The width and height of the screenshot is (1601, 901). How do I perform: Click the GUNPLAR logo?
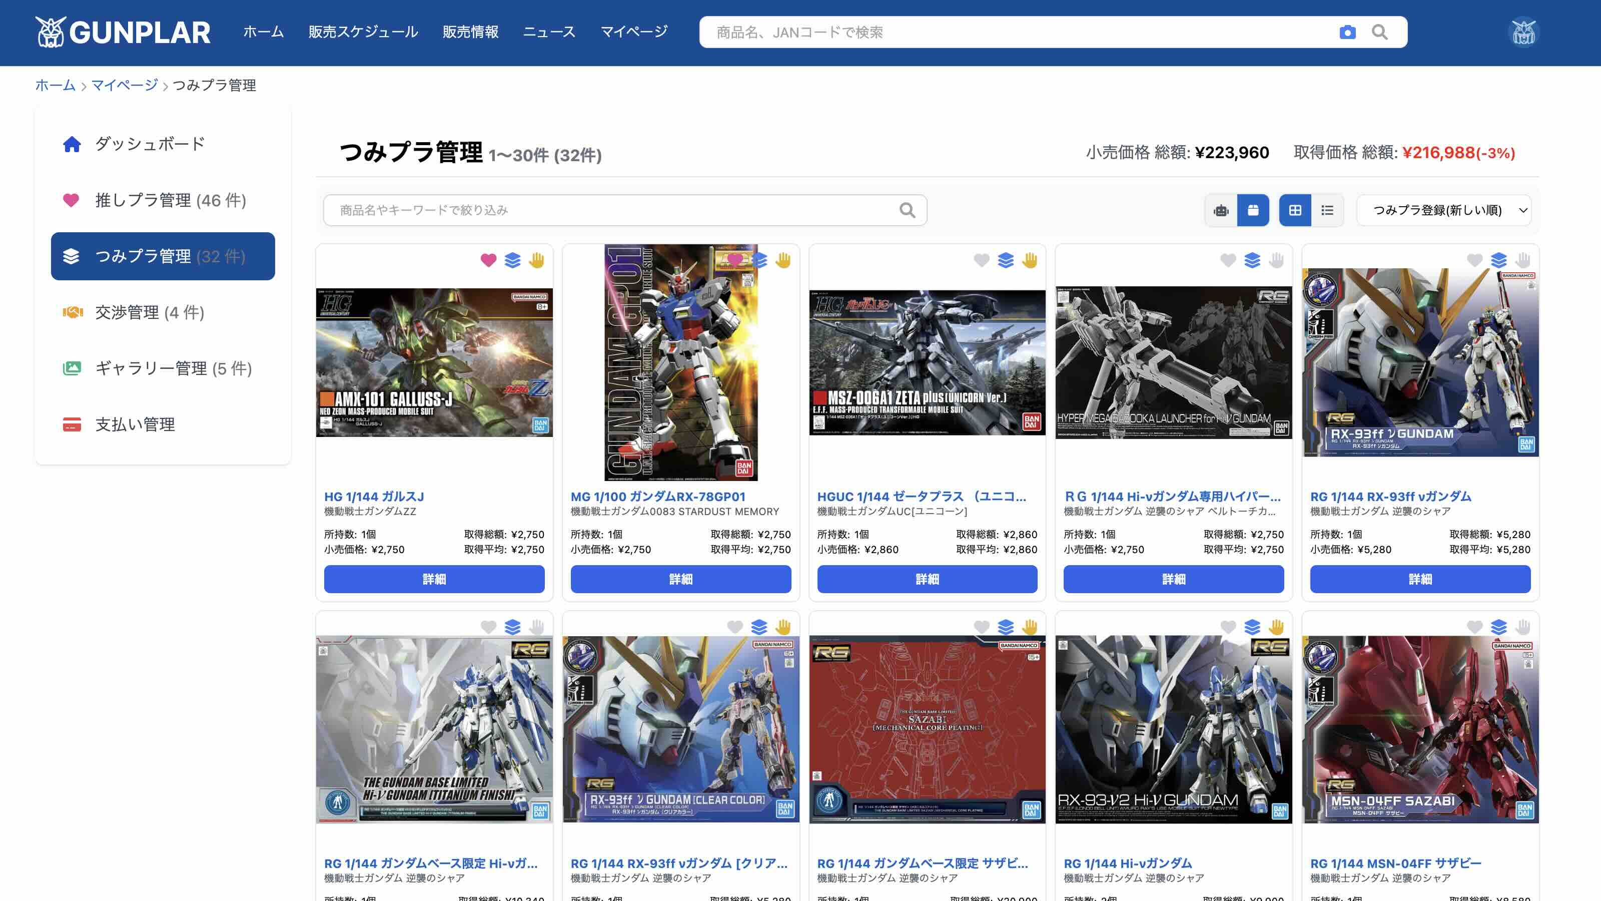(123, 33)
